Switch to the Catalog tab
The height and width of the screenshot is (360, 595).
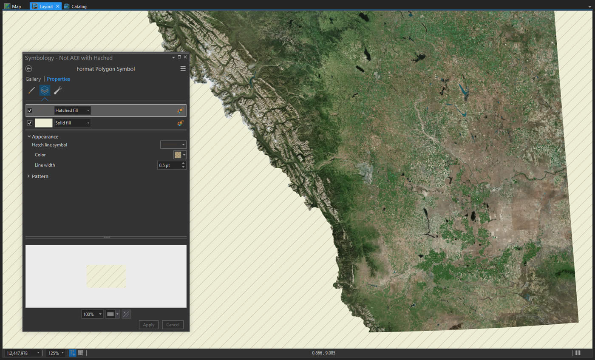(x=75, y=6)
